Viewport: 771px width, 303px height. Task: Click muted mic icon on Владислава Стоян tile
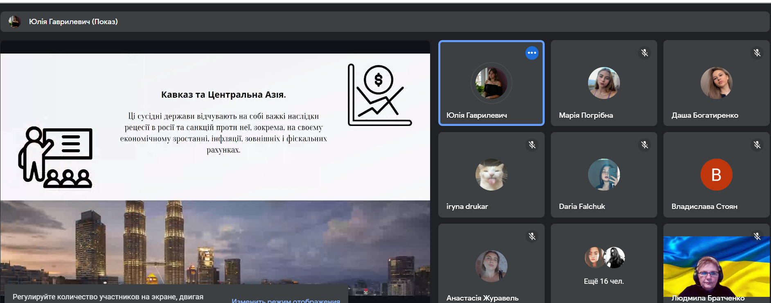pos(757,145)
